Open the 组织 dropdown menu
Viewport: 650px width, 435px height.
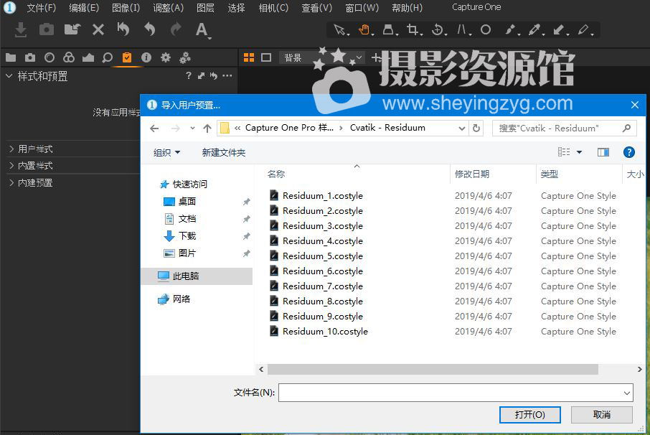click(x=166, y=153)
